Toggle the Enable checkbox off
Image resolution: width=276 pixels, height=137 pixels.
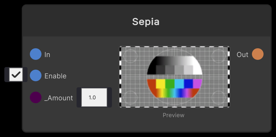[16, 75]
